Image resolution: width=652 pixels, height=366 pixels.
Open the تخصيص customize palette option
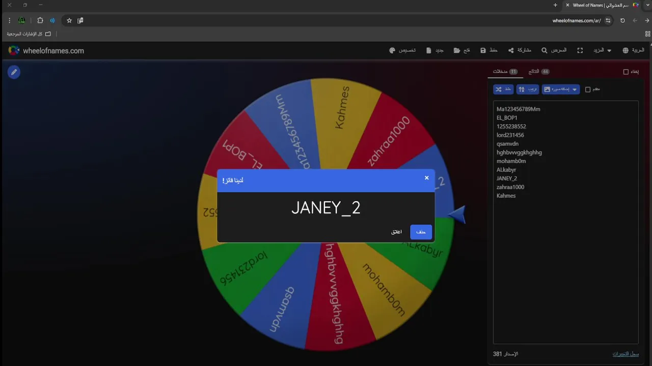402,50
